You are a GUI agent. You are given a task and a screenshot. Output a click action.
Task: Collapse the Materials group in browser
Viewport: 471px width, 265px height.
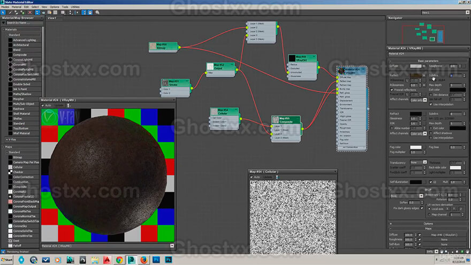[x=4, y=29]
